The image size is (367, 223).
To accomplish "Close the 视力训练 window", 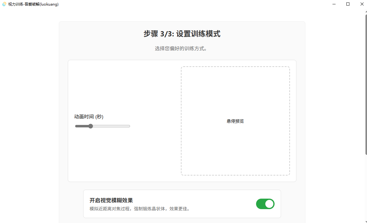I will [362, 4].
